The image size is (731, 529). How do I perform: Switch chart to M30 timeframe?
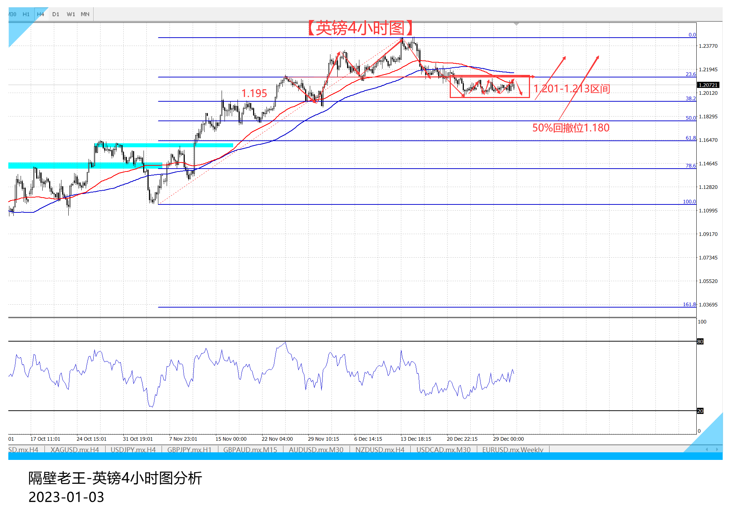(x=12, y=14)
